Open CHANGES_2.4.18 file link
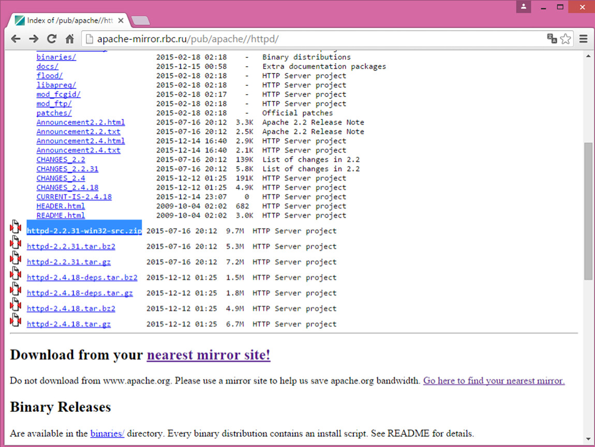Image resolution: width=595 pixels, height=447 pixels. coord(67,187)
